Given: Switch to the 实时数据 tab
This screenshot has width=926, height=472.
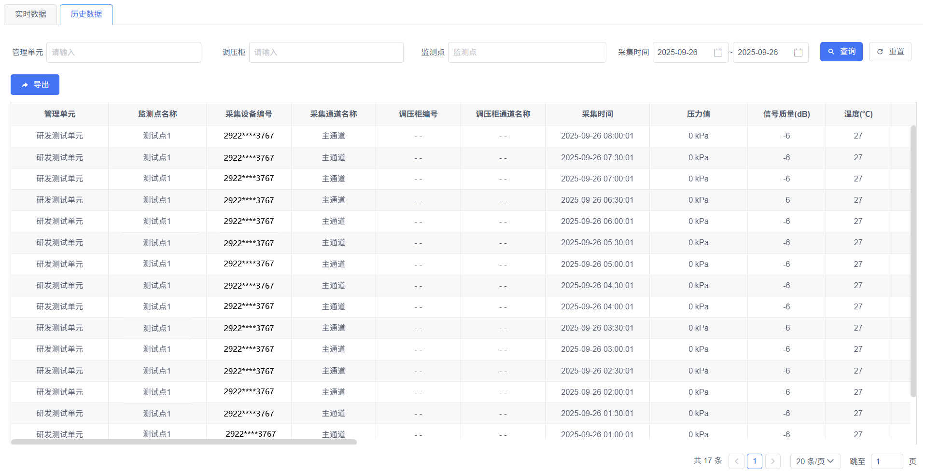Looking at the screenshot, I should pos(30,14).
